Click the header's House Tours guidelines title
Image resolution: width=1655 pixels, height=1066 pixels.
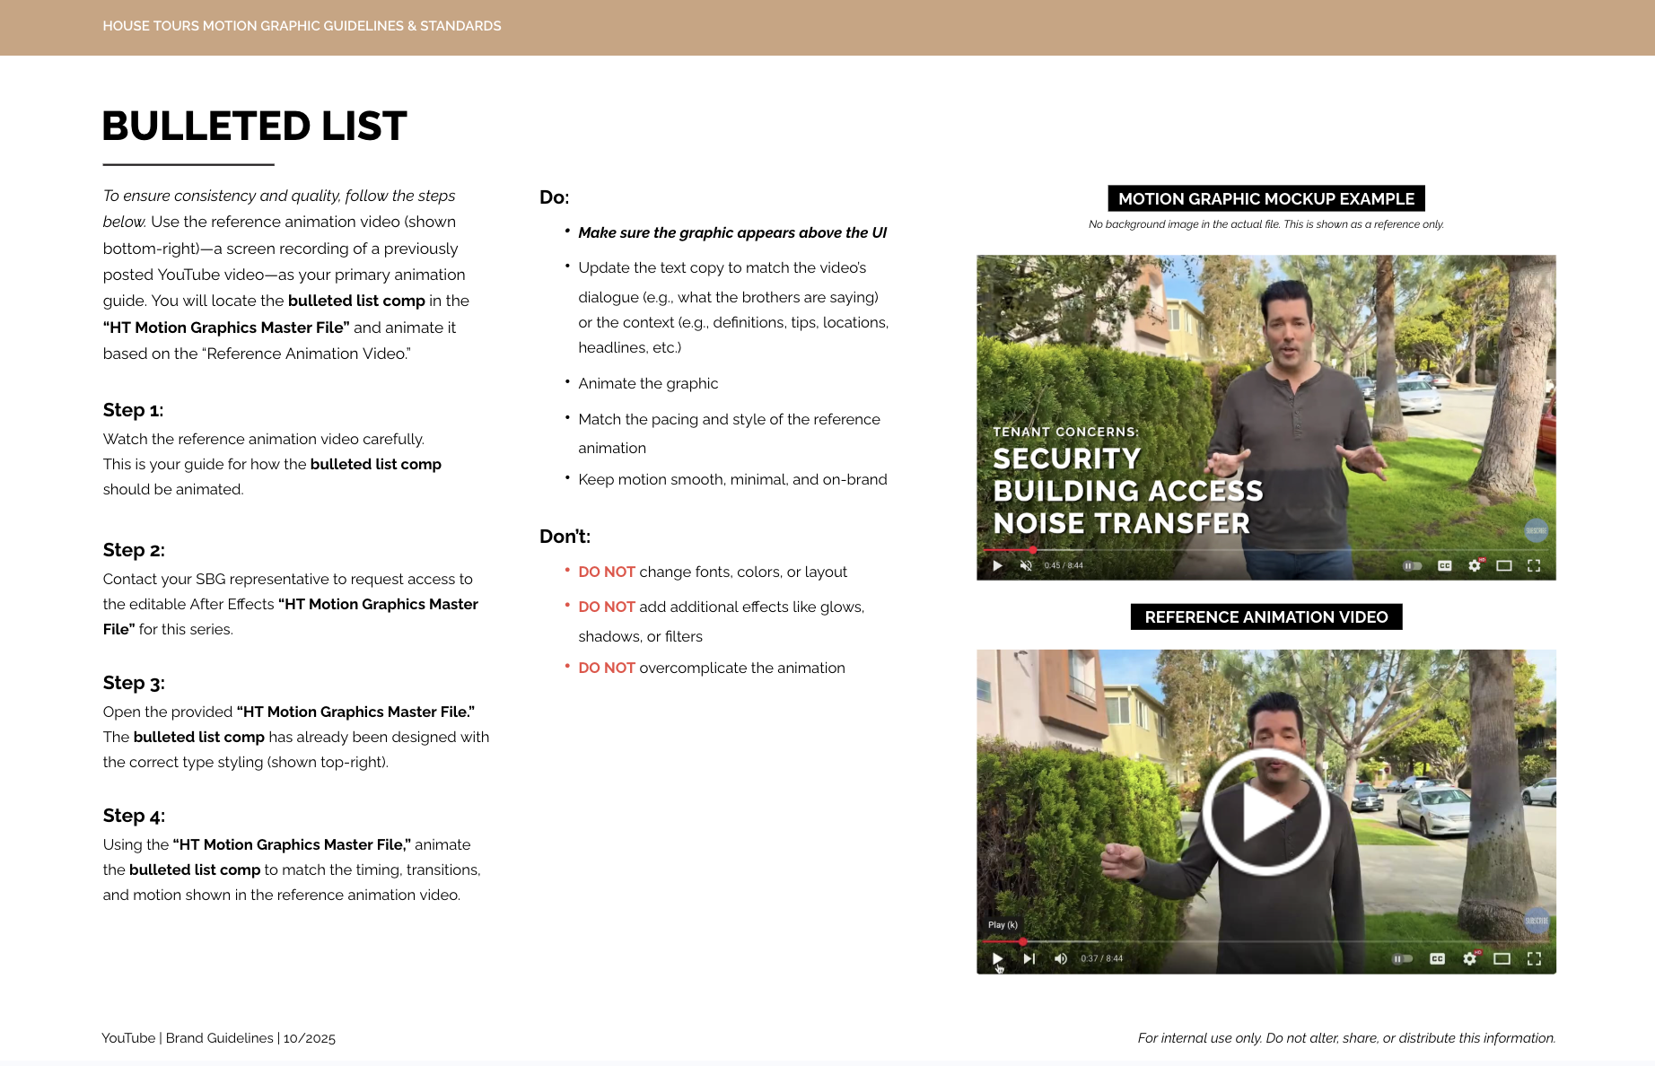click(x=302, y=26)
